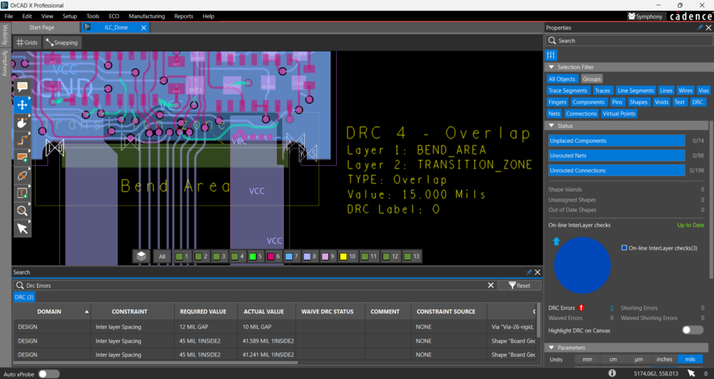Select the DRC (3) results tab
This screenshot has width=714, height=379.
click(24, 297)
